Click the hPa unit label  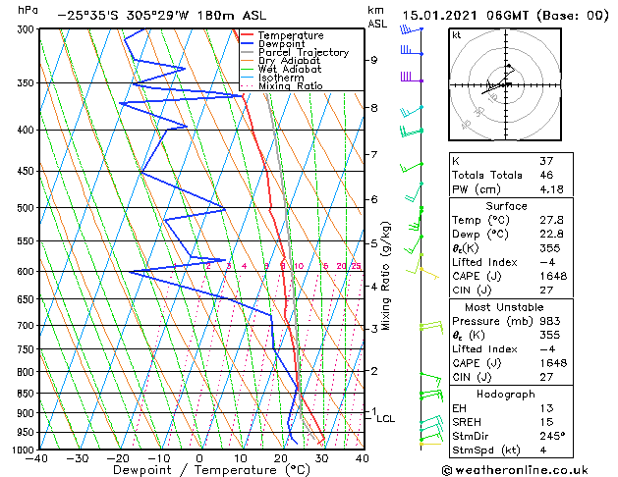point(28,10)
